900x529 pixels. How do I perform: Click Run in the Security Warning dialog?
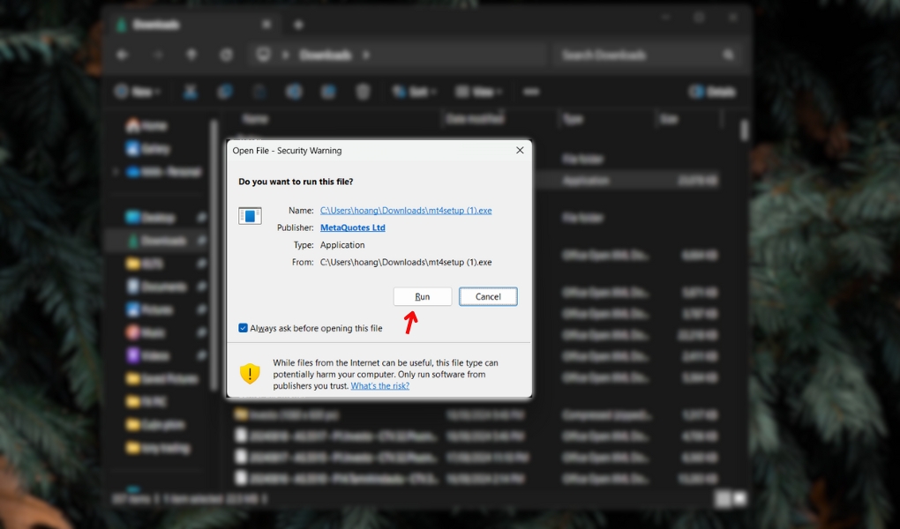tap(423, 296)
